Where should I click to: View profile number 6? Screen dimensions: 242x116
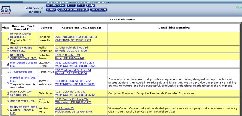click(8, 82)
